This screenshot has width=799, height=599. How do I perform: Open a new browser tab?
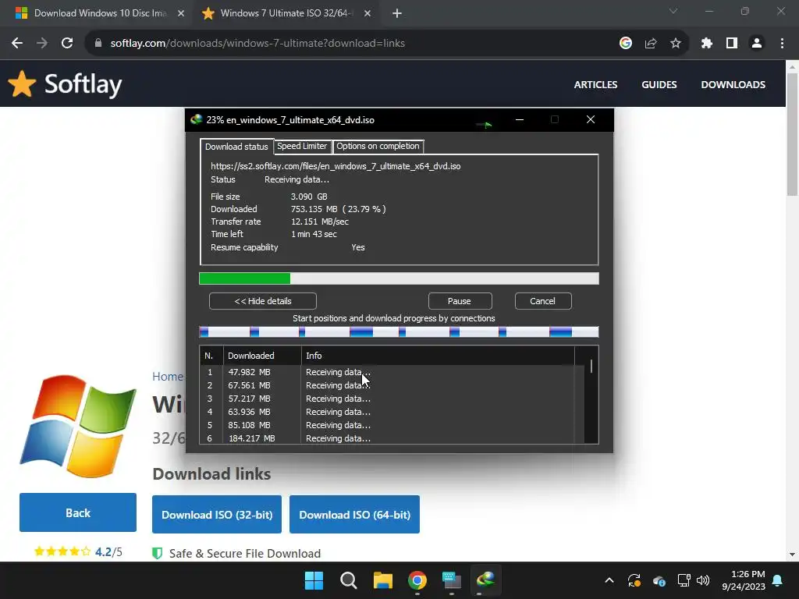(x=397, y=14)
